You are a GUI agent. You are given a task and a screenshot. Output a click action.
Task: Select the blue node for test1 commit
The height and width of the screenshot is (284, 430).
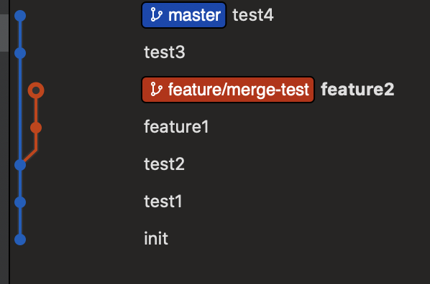coord(20,202)
